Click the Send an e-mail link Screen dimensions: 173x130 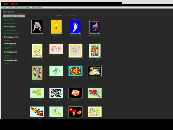pos(9,23)
